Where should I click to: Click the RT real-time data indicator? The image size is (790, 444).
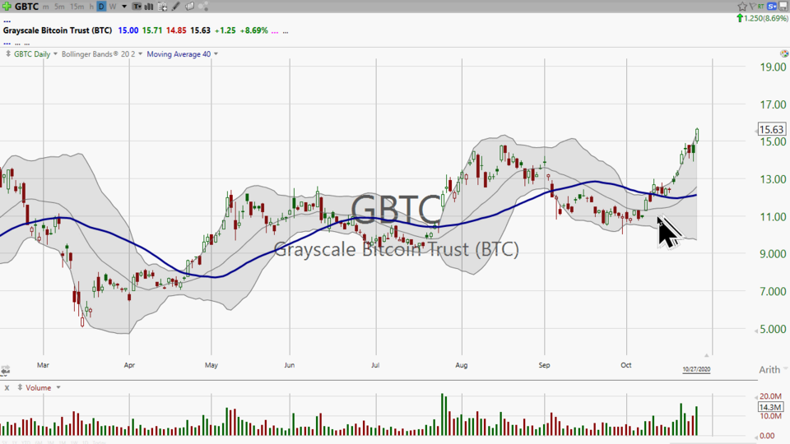[760, 6]
